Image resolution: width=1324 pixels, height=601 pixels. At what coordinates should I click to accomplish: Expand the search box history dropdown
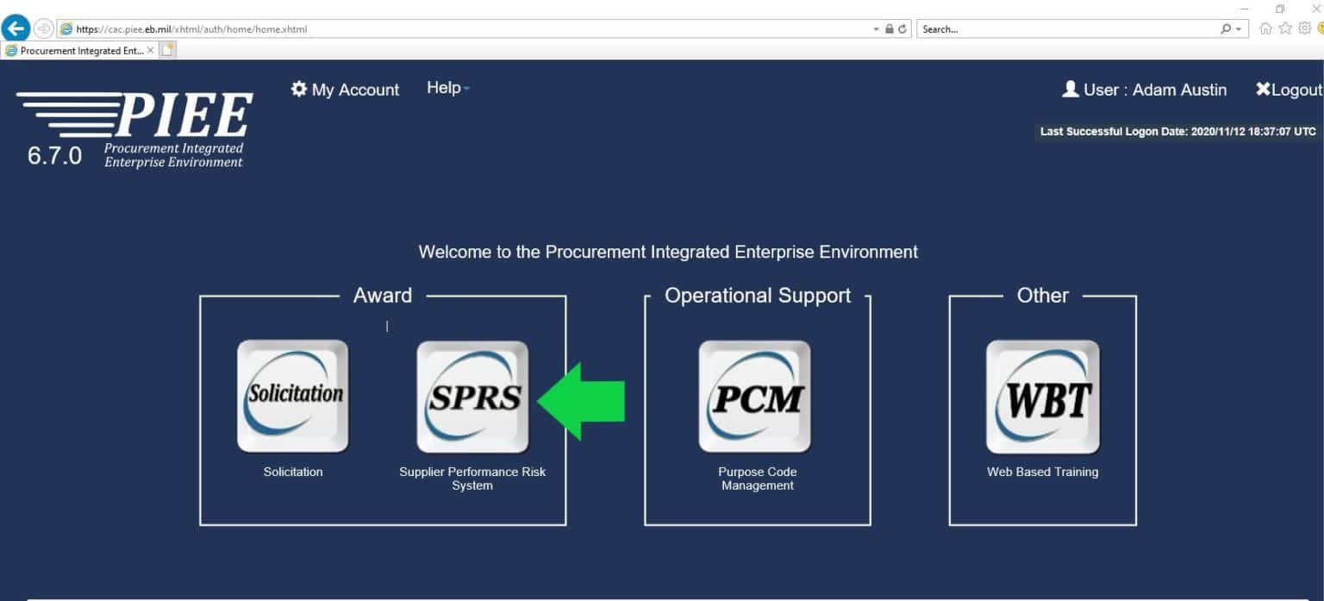pyautogui.click(x=1238, y=28)
